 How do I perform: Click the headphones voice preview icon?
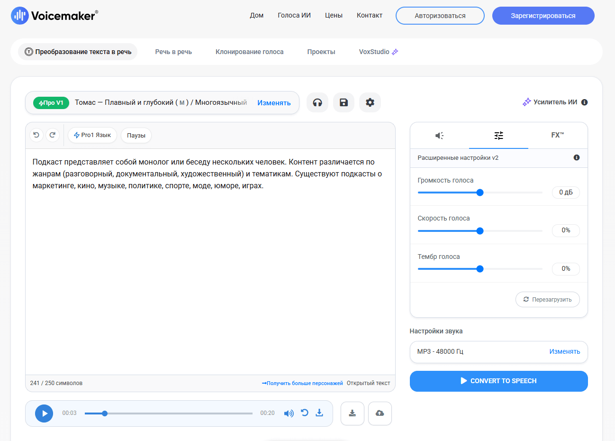[317, 102]
